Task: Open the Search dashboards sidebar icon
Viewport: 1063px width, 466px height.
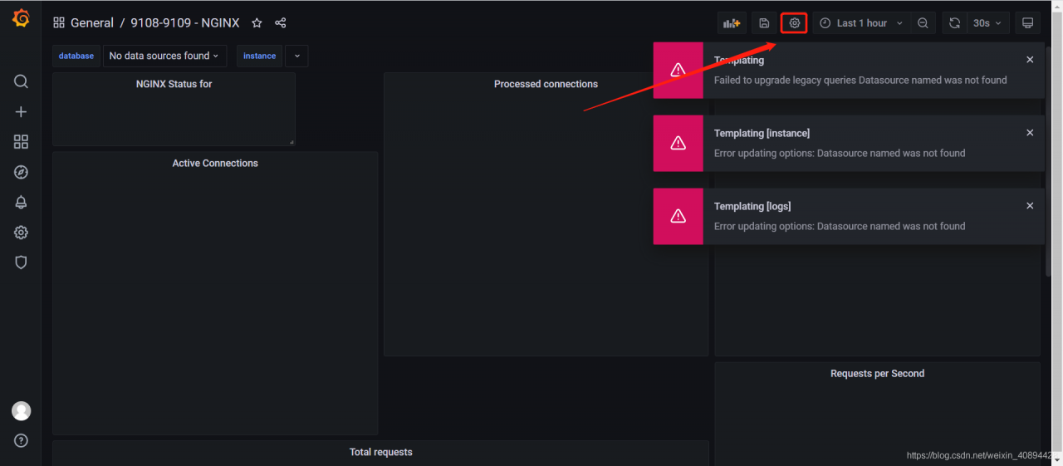Action: [21, 81]
